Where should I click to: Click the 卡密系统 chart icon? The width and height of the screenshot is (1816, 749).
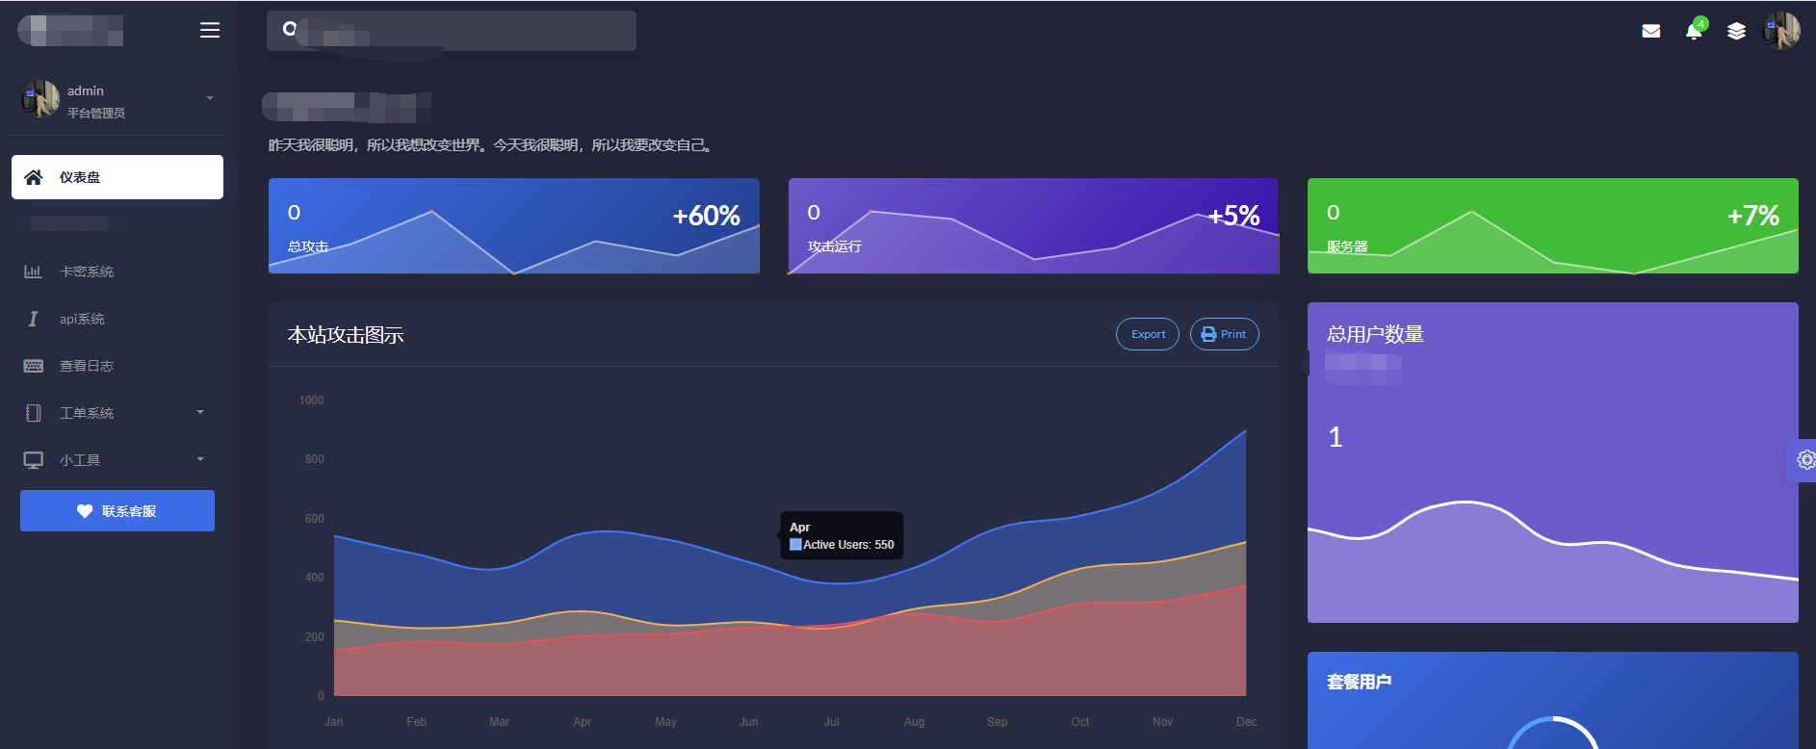click(x=33, y=271)
